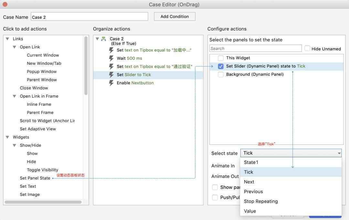Collapse the Show/Hide group

pos(15,145)
